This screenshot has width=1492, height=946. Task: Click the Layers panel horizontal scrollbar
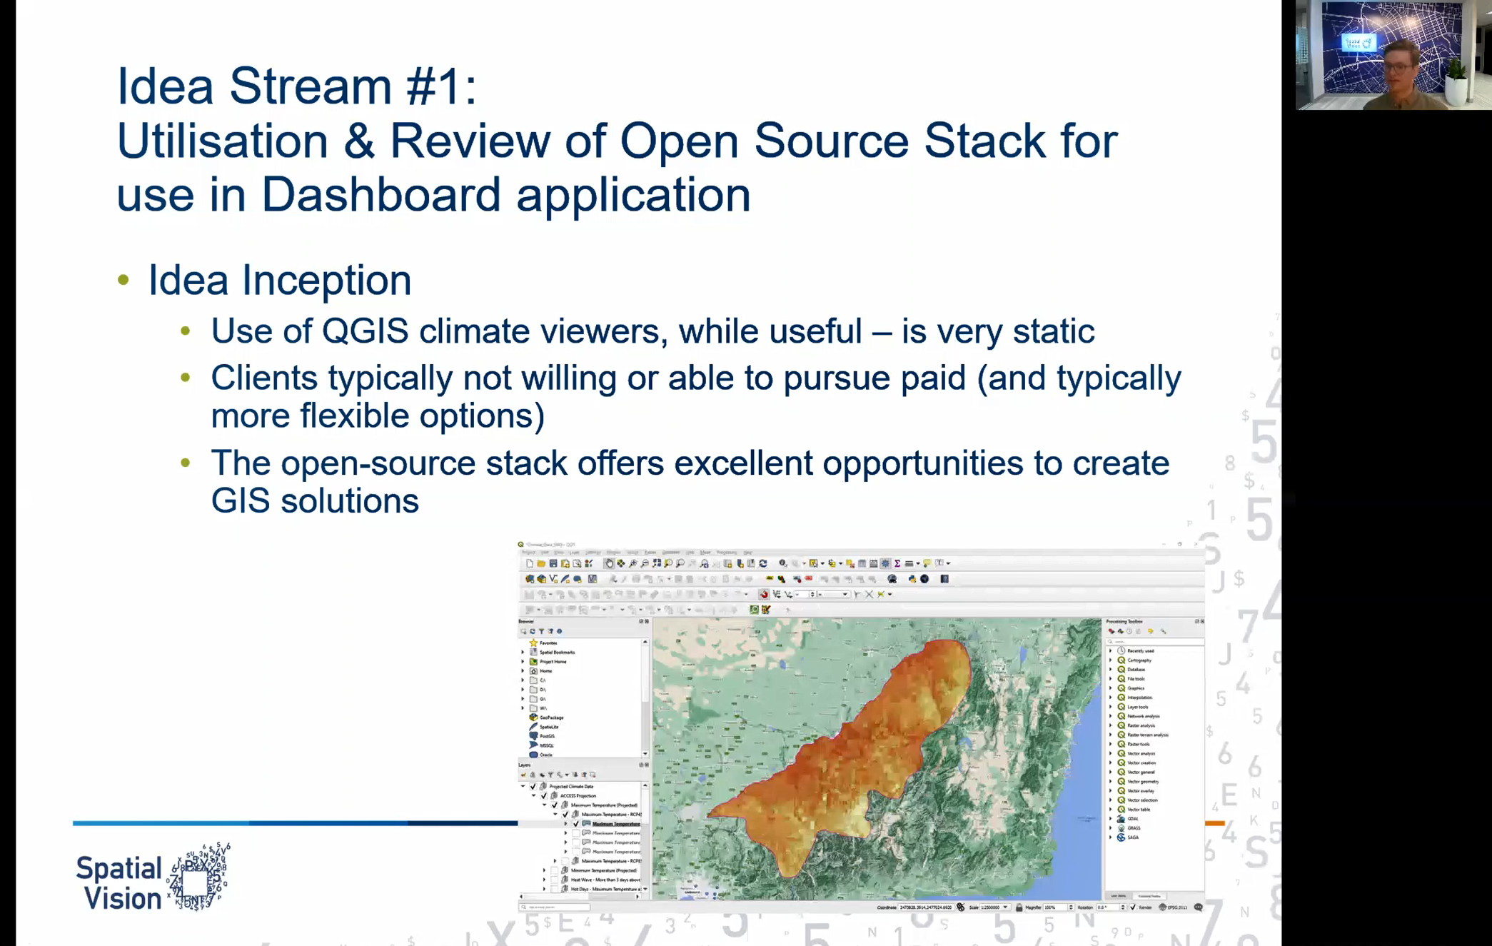(x=579, y=897)
